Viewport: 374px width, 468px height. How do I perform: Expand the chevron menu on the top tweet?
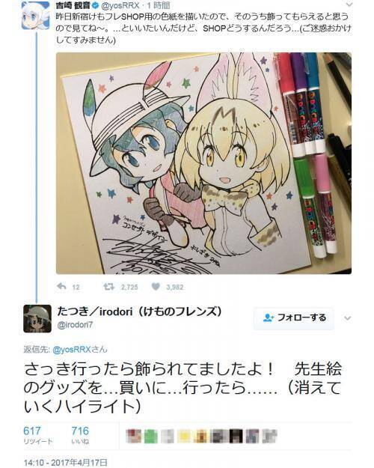[349, 4]
